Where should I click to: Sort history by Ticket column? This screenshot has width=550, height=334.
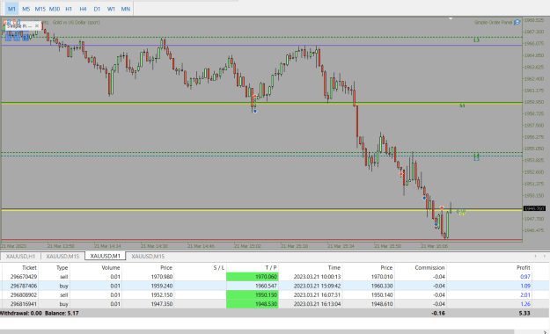pos(29,267)
